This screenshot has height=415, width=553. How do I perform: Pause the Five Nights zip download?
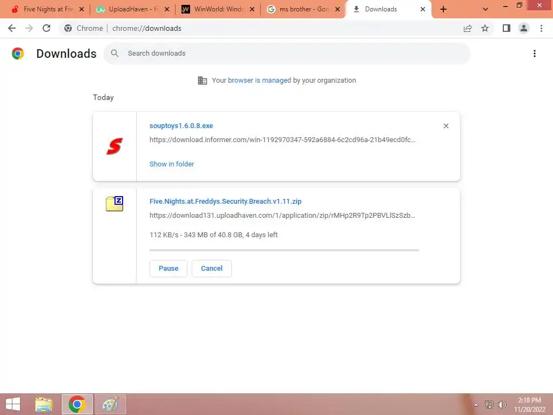pyautogui.click(x=168, y=269)
